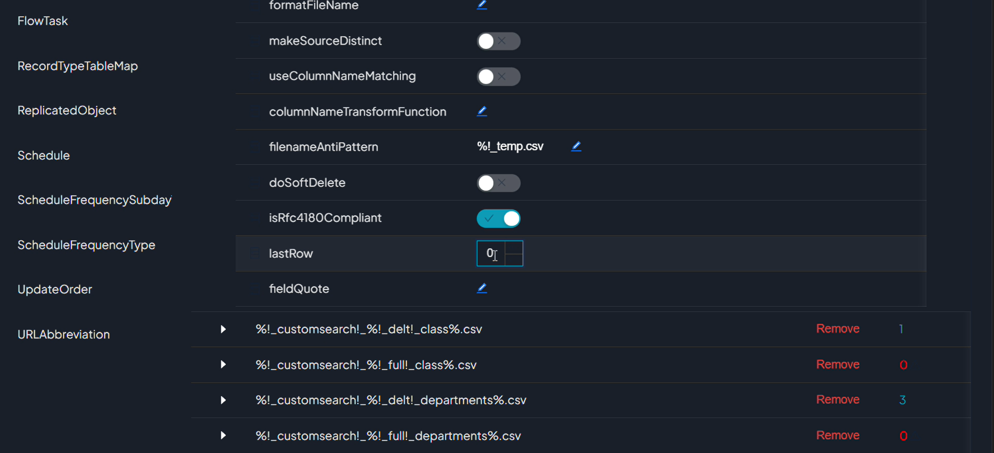Select RecordTypeTableMap in the sidebar

(78, 66)
